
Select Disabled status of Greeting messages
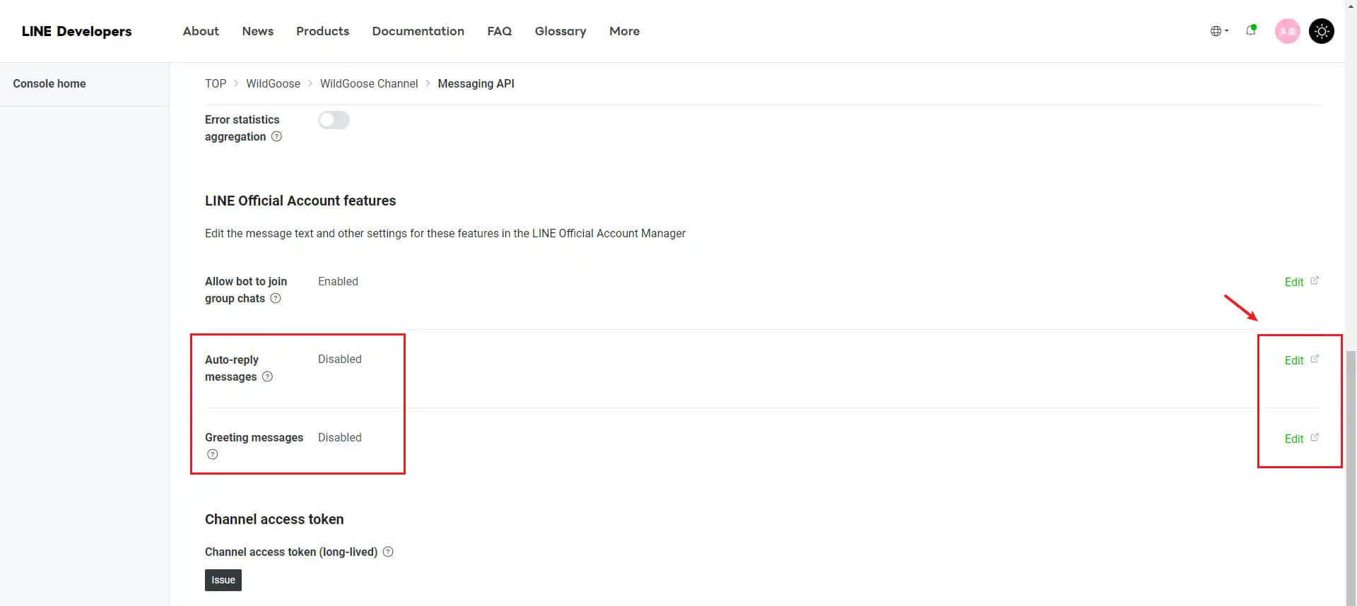[339, 437]
